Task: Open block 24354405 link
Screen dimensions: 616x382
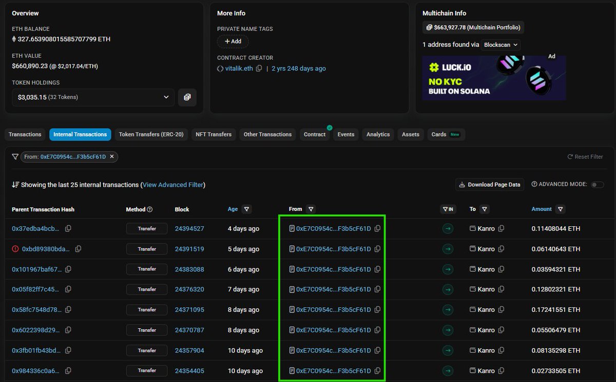Action: (x=189, y=371)
